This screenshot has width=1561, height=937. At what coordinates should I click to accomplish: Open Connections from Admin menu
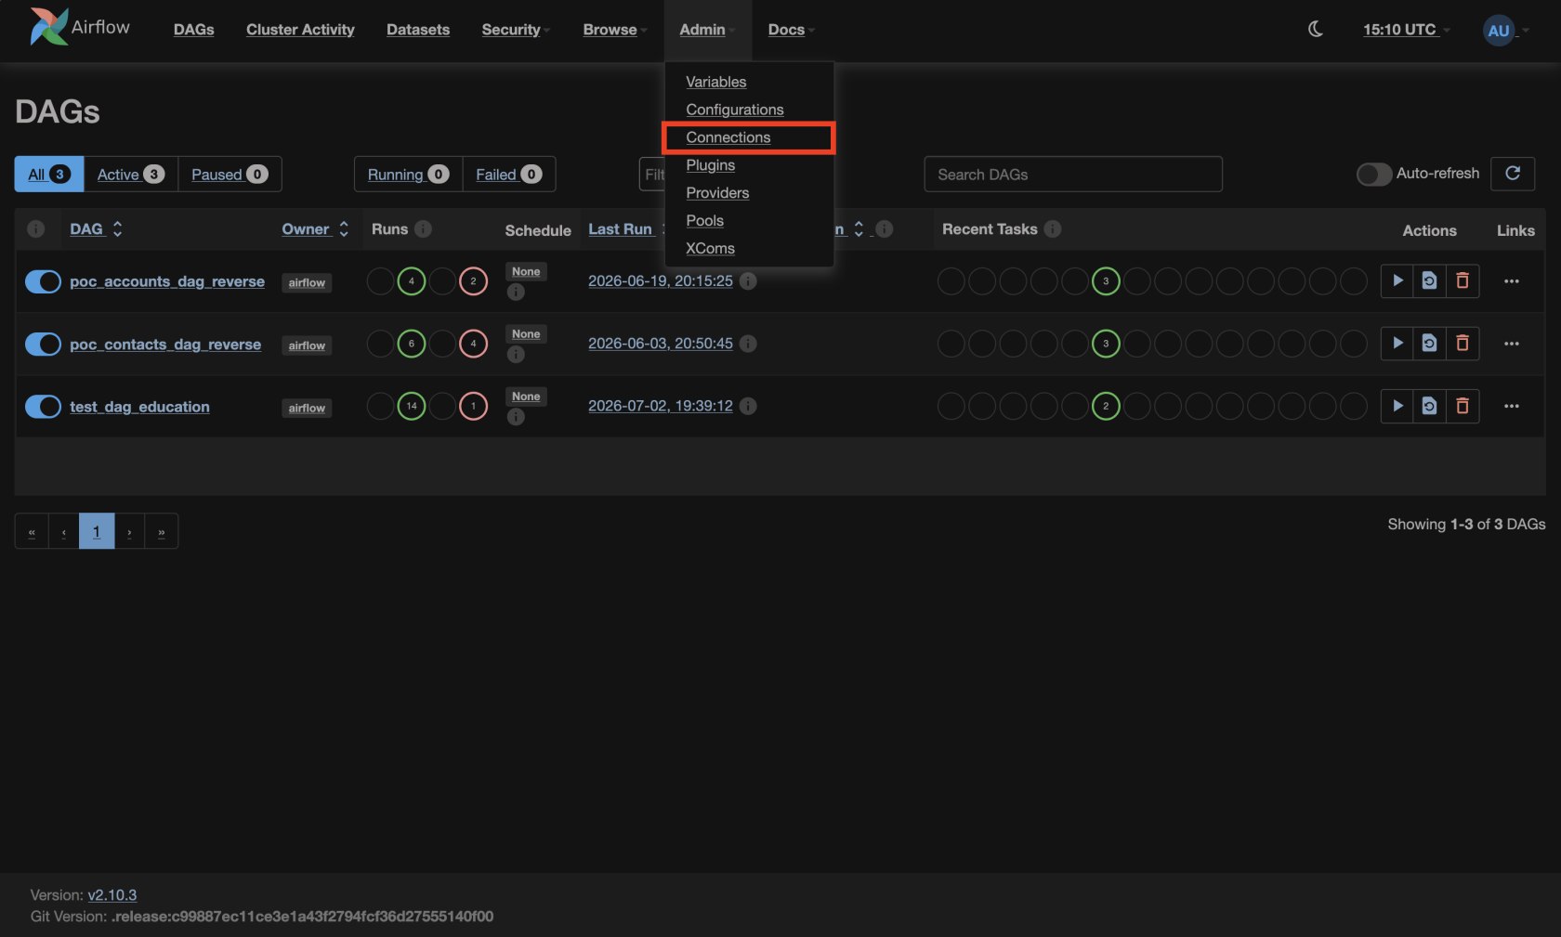point(728,137)
